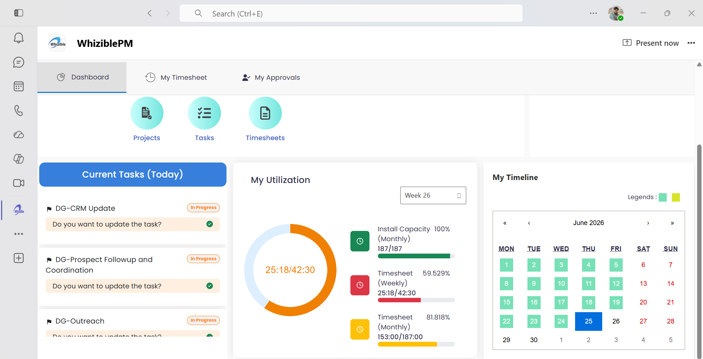This screenshot has height=359, width=703.
Task: Click the Projects label
Action: (x=147, y=138)
